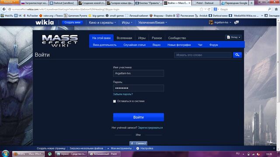Open the Вики-деятельность link
280x157 pixels.
click(x=105, y=45)
